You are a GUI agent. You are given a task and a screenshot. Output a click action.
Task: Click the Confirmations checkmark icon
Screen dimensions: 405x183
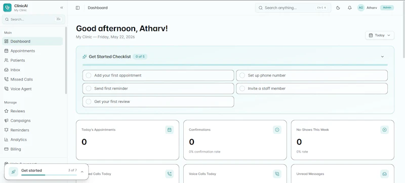click(277, 130)
